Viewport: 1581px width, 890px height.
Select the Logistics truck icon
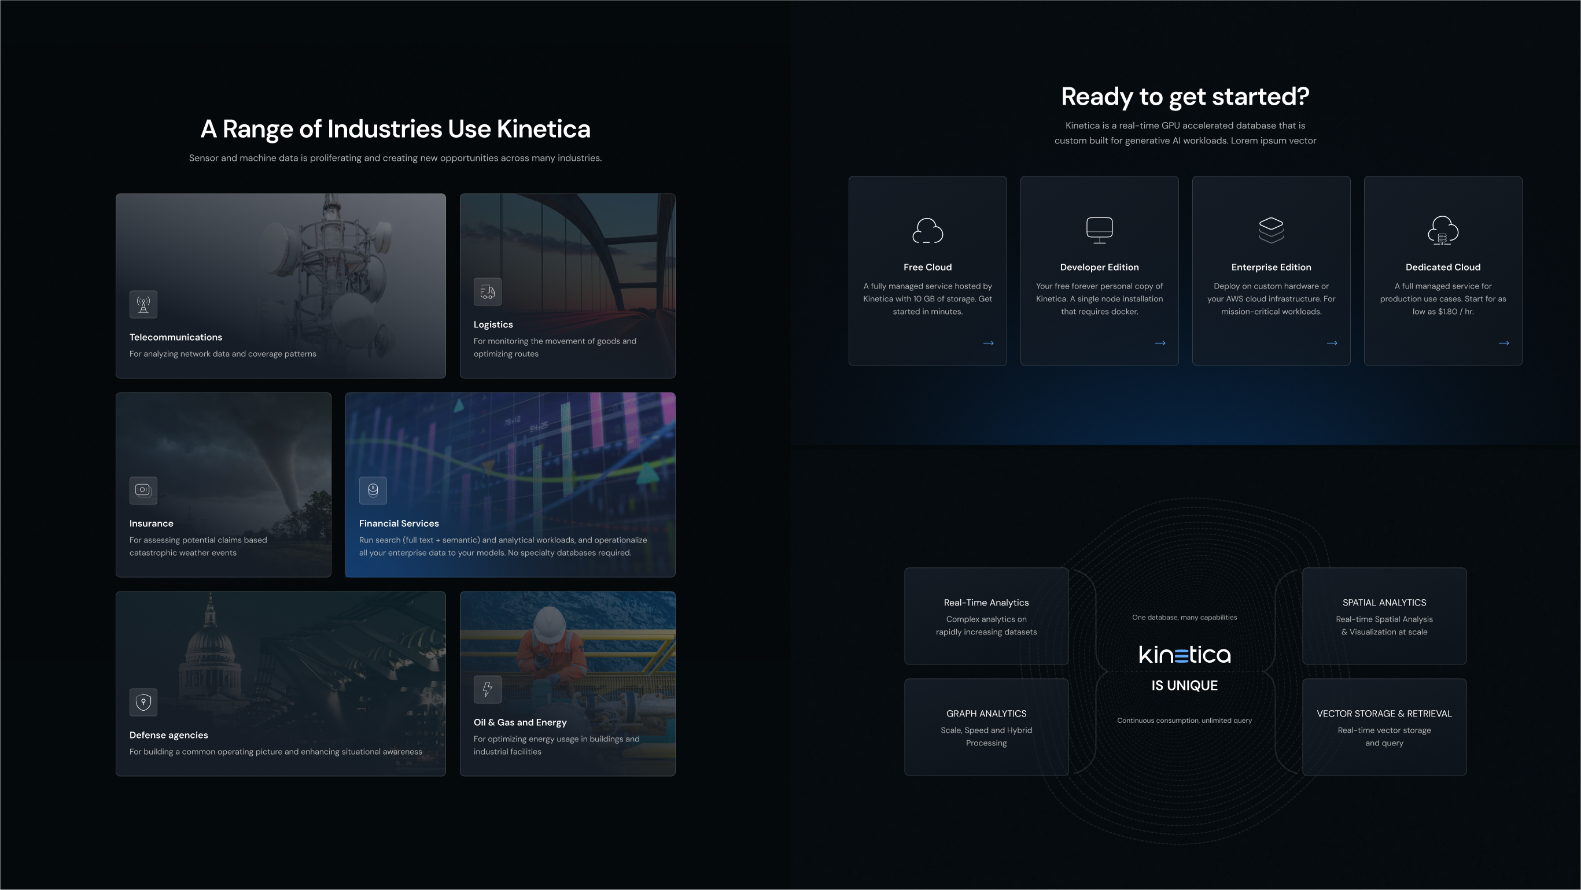[x=487, y=291]
